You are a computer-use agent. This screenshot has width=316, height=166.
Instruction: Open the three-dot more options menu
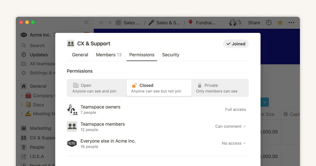(291, 23)
